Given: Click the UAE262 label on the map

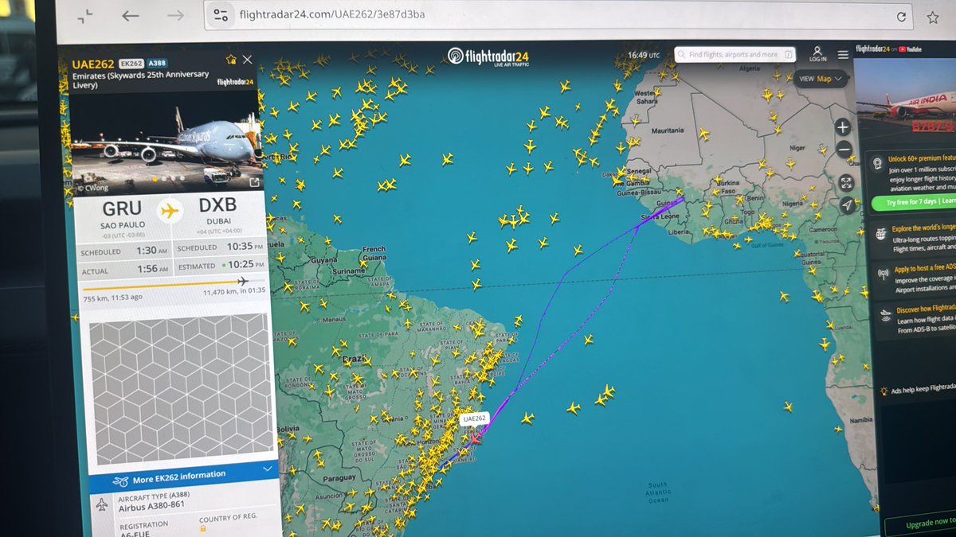Looking at the screenshot, I should point(473,418).
